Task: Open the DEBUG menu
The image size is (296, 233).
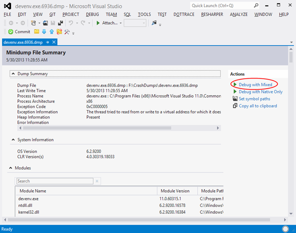Action: (x=92, y=15)
